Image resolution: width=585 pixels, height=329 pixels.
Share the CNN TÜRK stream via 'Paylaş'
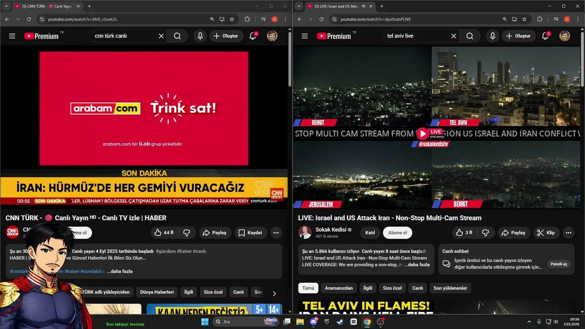tap(214, 233)
